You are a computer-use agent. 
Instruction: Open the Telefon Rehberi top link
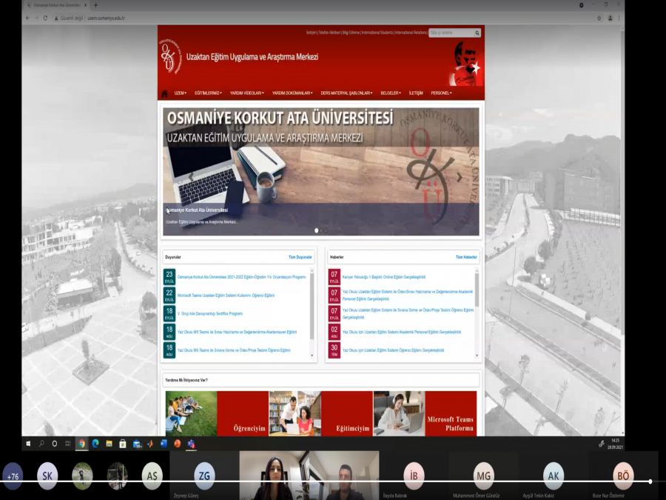329,33
